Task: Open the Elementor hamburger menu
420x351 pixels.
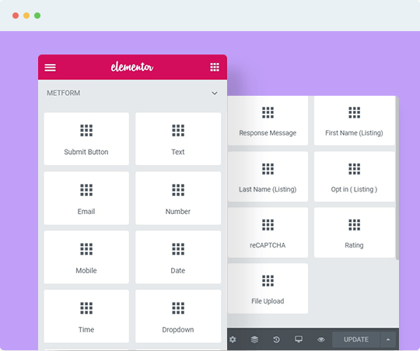Action: click(x=50, y=67)
